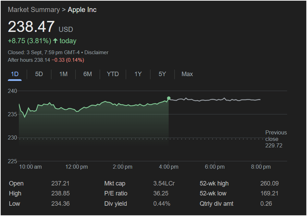Image resolution: width=307 pixels, height=216 pixels.
Task: Switch to the 5D chart tab
Action: click(39, 74)
